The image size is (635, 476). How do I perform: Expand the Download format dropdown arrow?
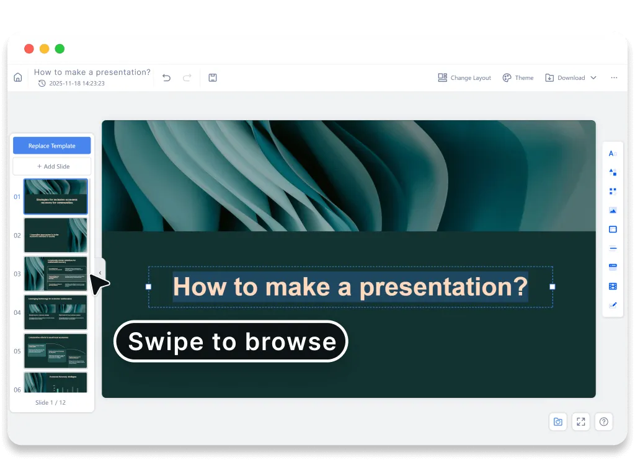click(593, 77)
